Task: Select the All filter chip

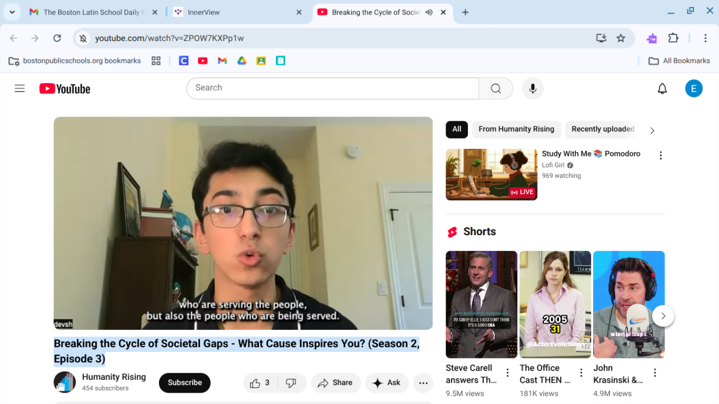Action: pos(457,129)
